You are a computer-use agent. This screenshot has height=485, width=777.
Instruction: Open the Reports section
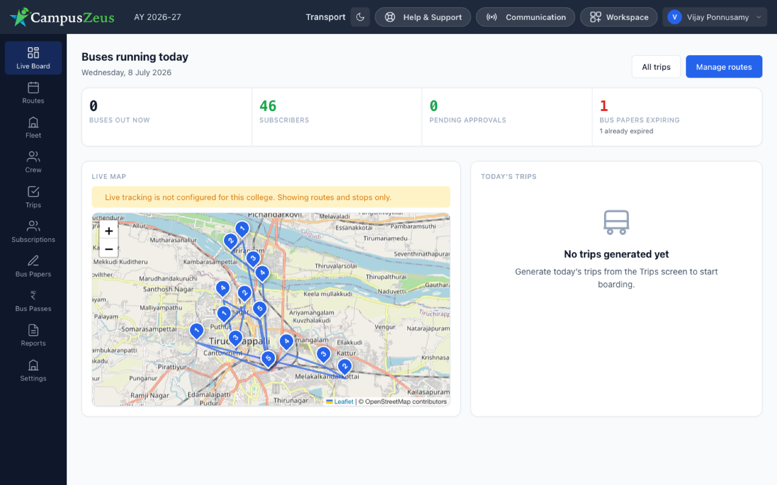[33, 335]
